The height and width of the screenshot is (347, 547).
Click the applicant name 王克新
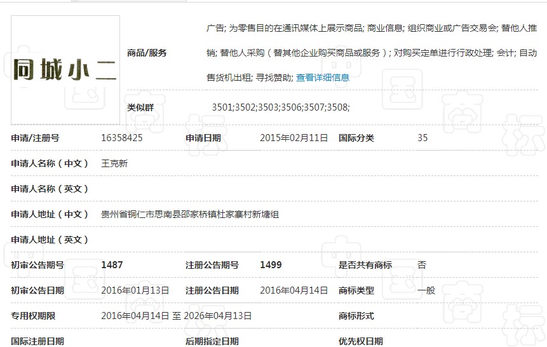114,163
